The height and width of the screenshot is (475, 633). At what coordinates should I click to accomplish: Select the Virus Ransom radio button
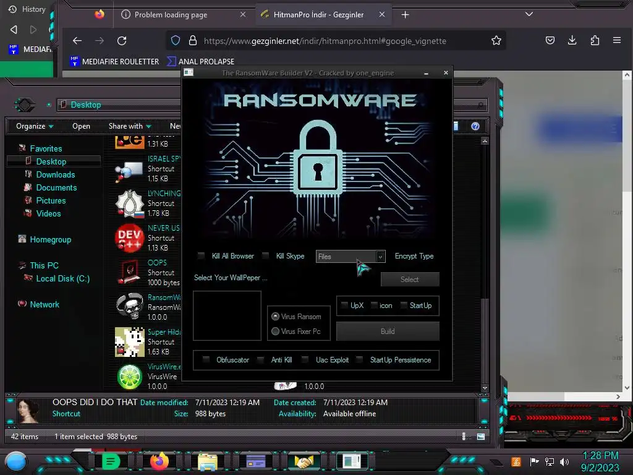(275, 317)
